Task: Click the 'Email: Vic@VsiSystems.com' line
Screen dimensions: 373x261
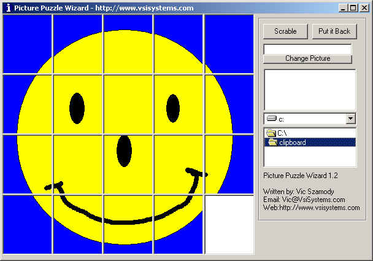Action: (304, 200)
